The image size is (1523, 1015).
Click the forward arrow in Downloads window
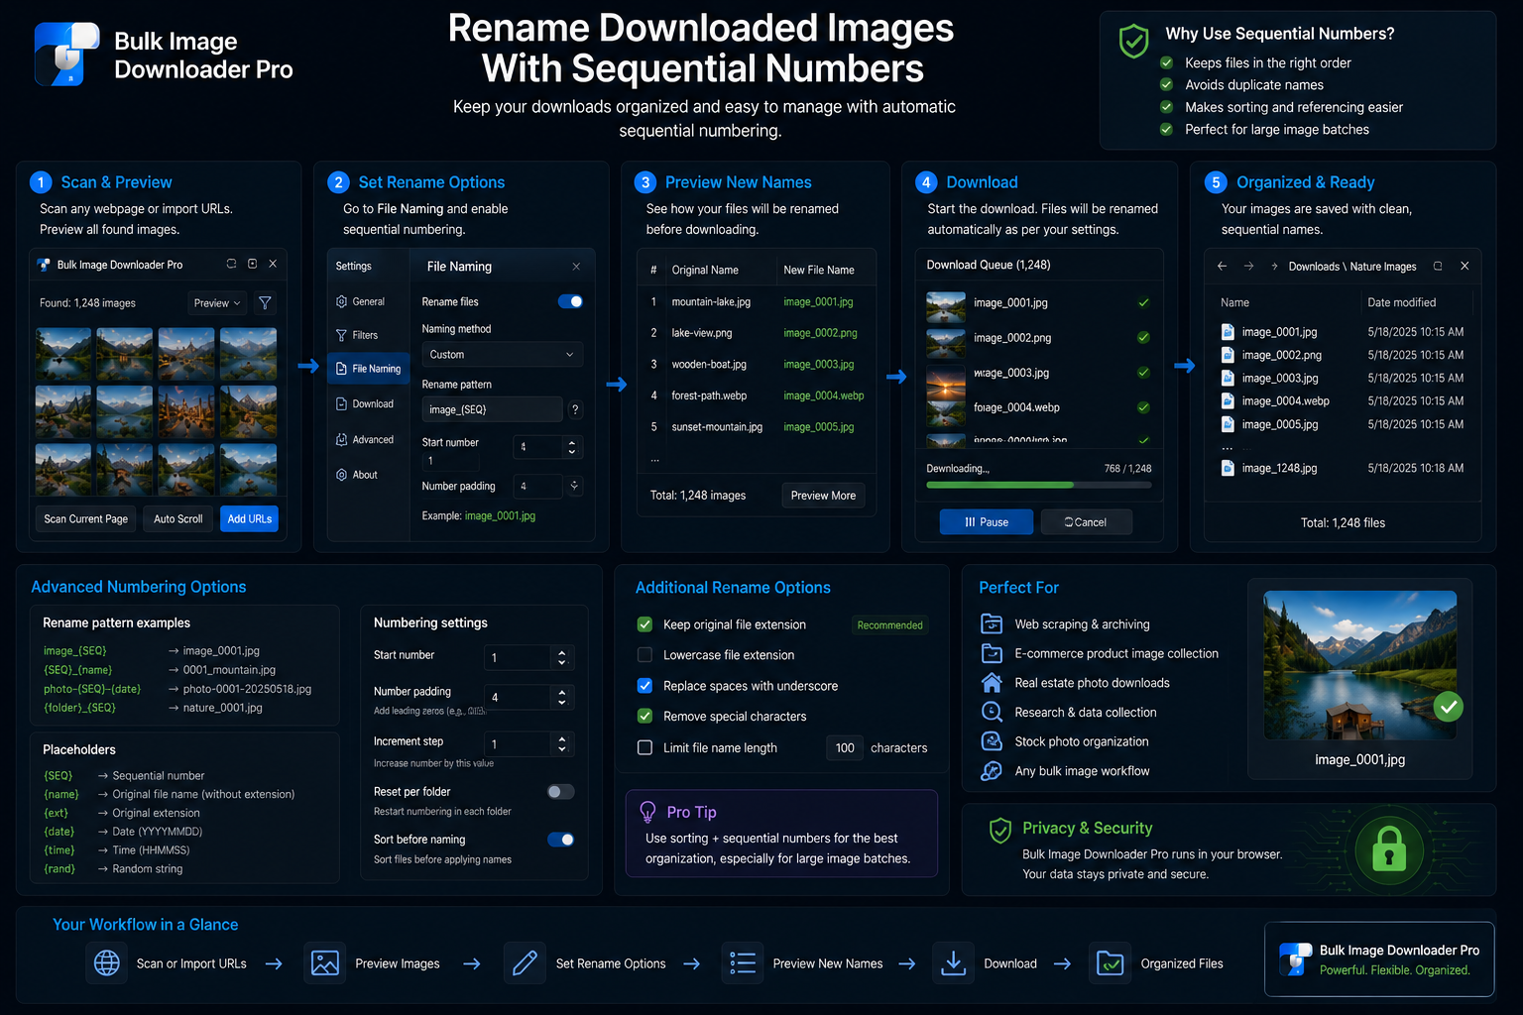1248,266
